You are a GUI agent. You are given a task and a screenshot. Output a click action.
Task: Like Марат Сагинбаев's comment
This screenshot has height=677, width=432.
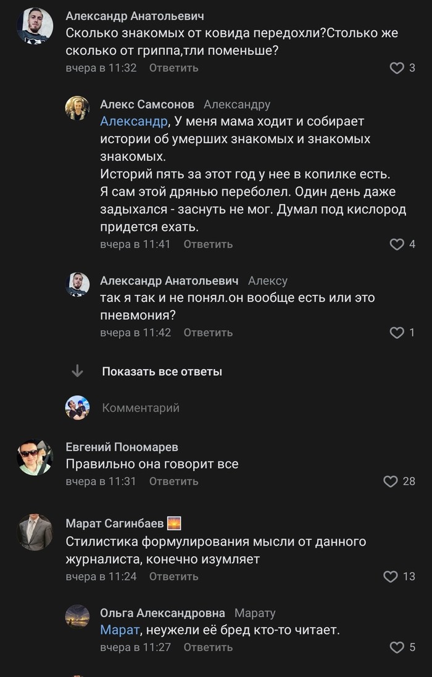click(391, 576)
